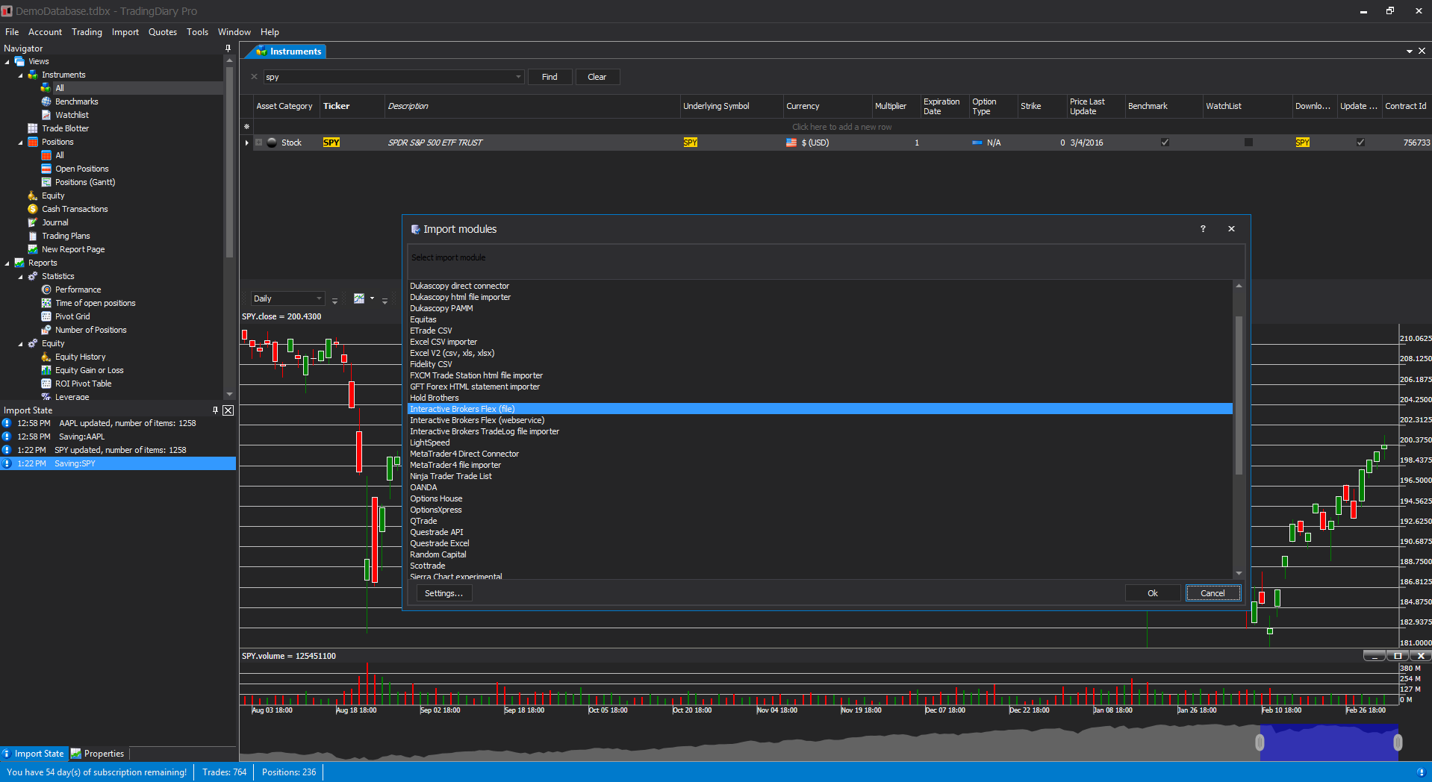Image resolution: width=1432 pixels, height=782 pixels.
Task: Confirm with the Ok button
Action: [1153, 593]
